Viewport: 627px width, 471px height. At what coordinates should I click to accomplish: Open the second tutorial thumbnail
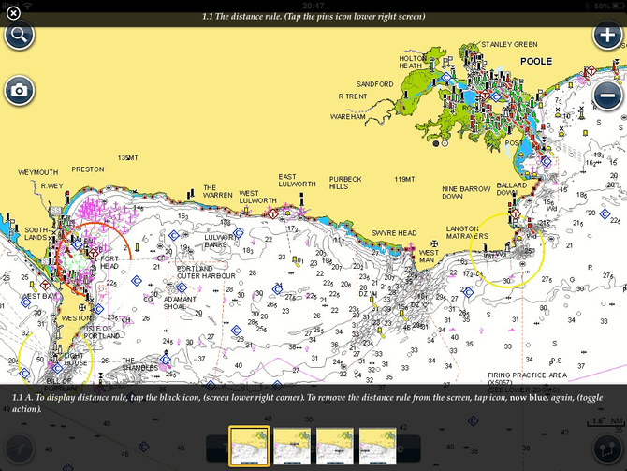(x=292, y=445)
